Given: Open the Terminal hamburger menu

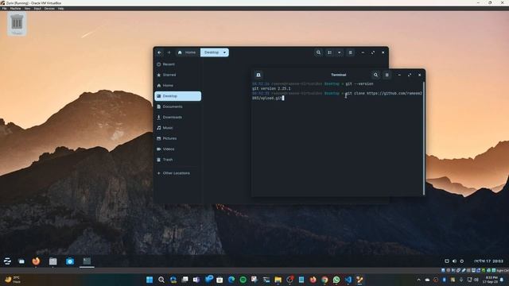Looking at the screenshot, I should (387, 75).
